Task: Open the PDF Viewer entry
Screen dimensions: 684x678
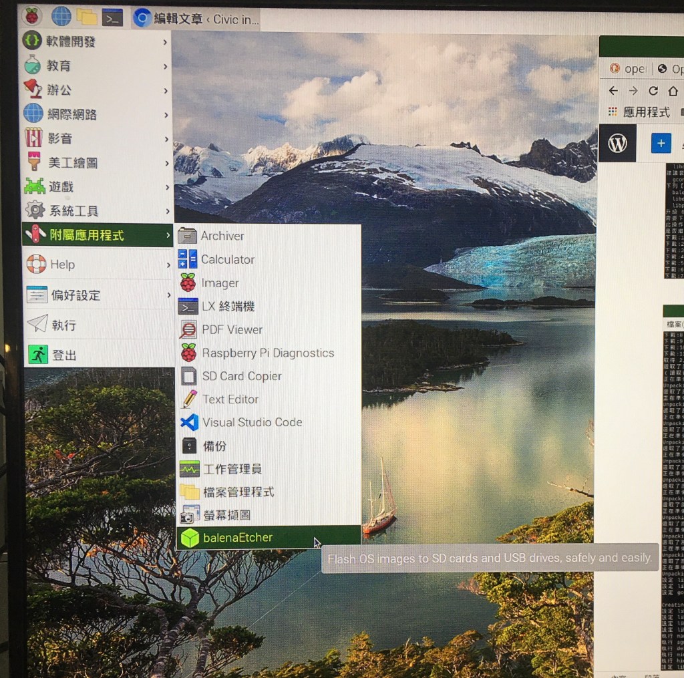Action: point(232,329)
